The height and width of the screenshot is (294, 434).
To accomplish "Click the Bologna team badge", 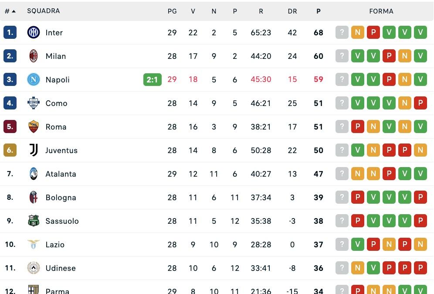I will coord(34,197).
